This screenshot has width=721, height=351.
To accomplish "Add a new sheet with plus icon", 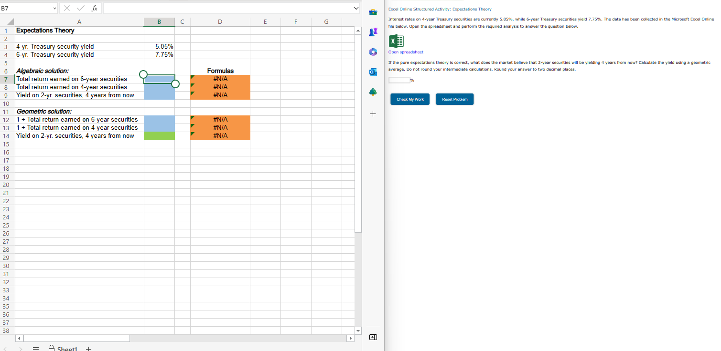I will click(88, 349).
